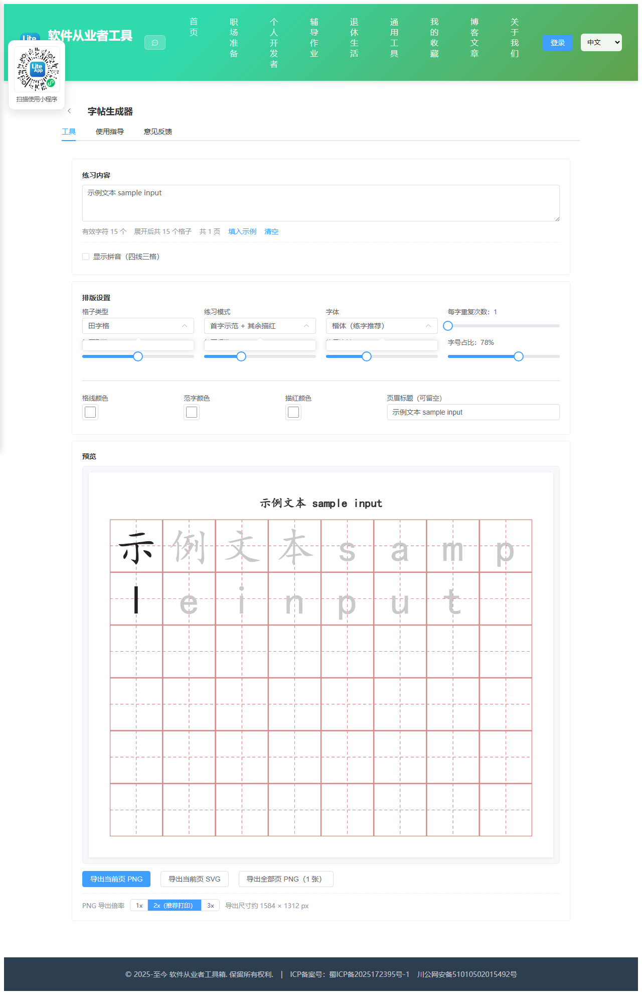Click 导出全部页 PNG（1 张）button
This screenshot has width=642, height=995.
coord(286,879)
